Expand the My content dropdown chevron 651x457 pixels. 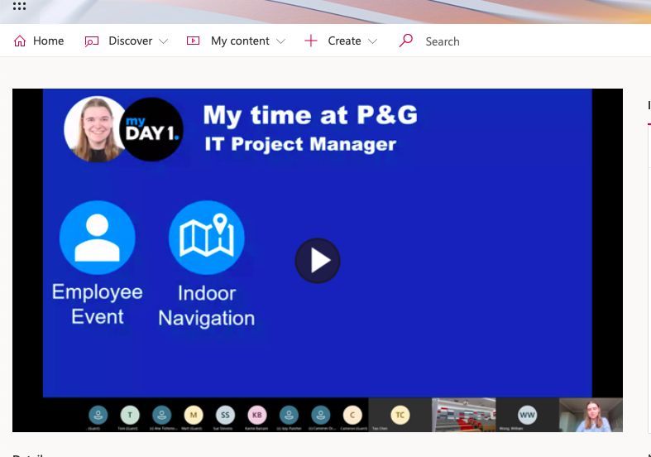[280, 41]
